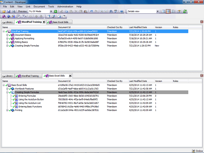Click the Online status indicator
204x153 pixels.
pos(197,151)
